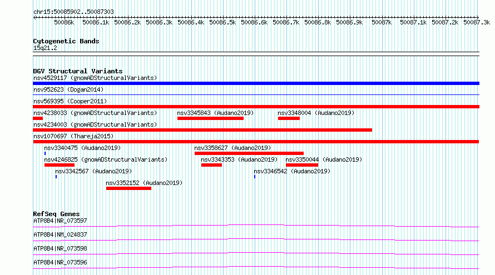Select the red nsv3345843 variant bar
Image resolution: width=495 pixels, height=275 pixels.
pos(210,118)
